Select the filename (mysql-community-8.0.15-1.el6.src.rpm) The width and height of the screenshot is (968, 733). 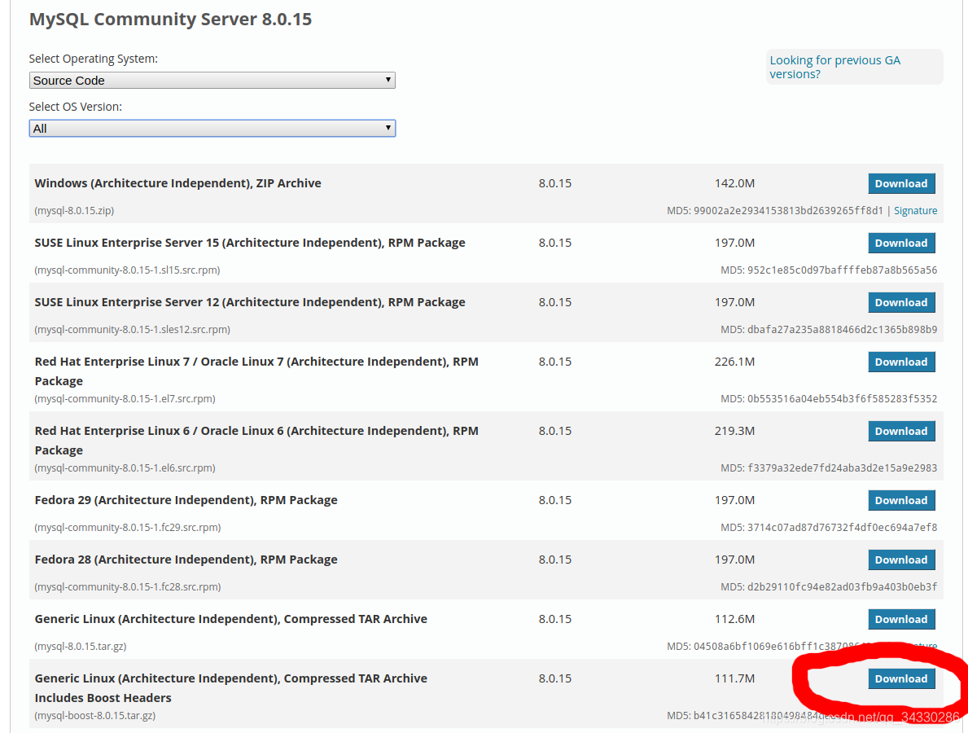(125, 467)
